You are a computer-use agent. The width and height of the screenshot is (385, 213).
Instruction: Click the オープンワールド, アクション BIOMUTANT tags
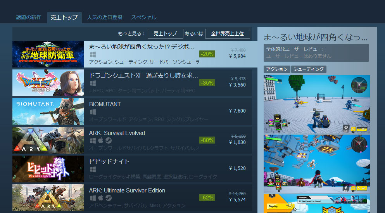(148, 119)
